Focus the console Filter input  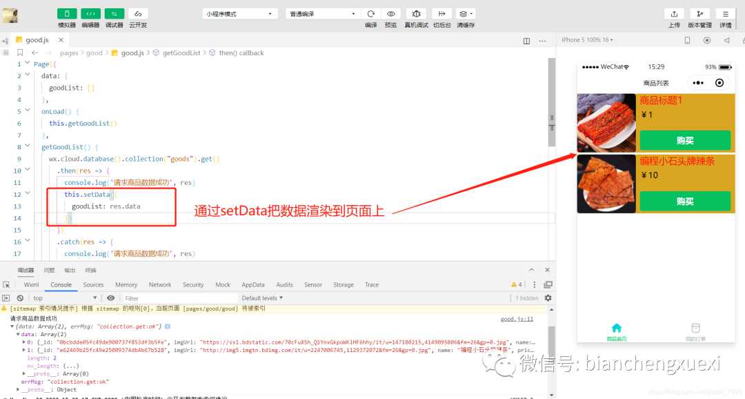pos(179,298)
